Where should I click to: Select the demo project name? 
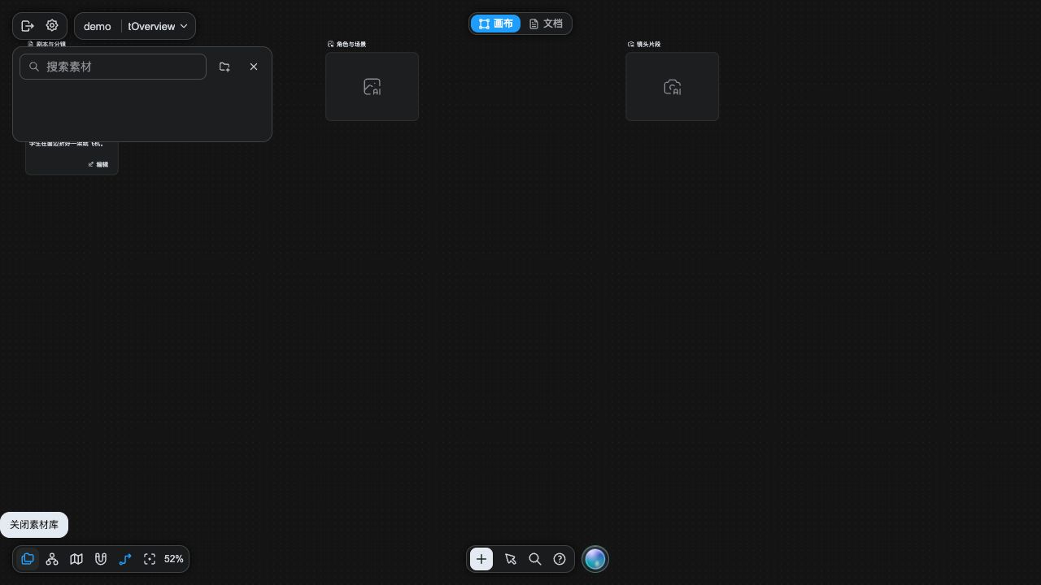tap(98, 26)
